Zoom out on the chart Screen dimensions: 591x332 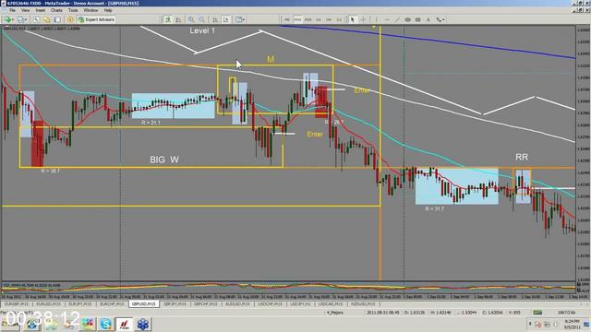pyautogui.click(x=202, y=19)
